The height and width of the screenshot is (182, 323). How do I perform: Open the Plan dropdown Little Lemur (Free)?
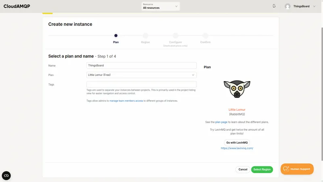pos(141,75)
